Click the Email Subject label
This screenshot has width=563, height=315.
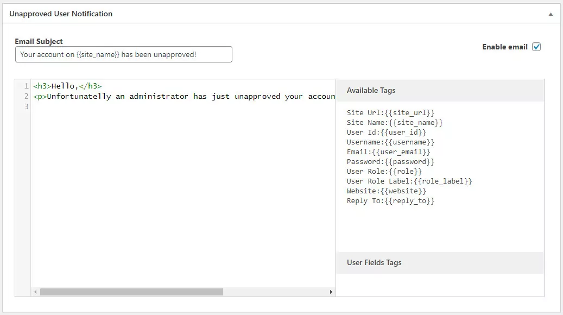tap(39, 41)
